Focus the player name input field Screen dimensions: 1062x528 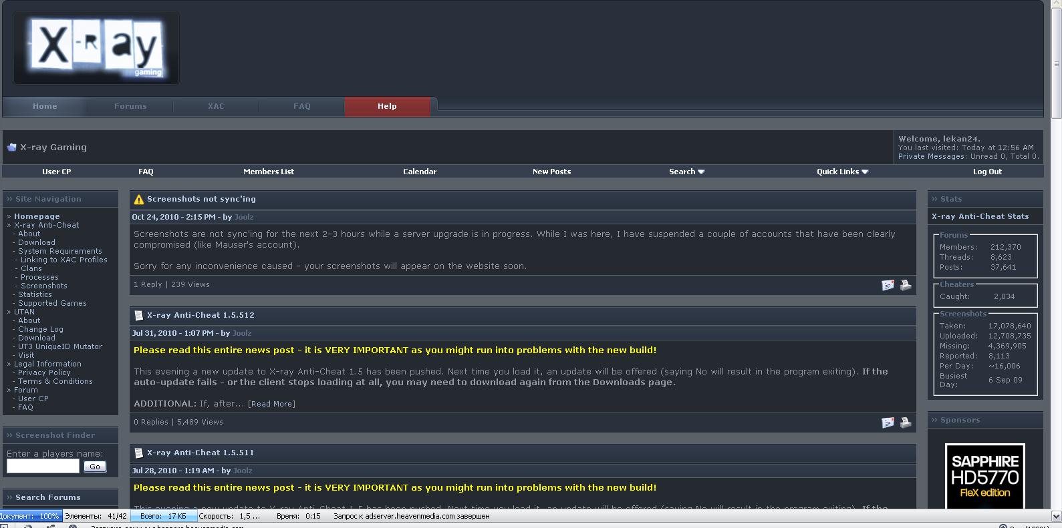pyautogui.click(x=43, y=467)
